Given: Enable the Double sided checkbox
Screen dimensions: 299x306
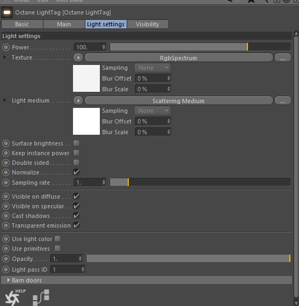Looking at the screenshot, I should (77, 162).
